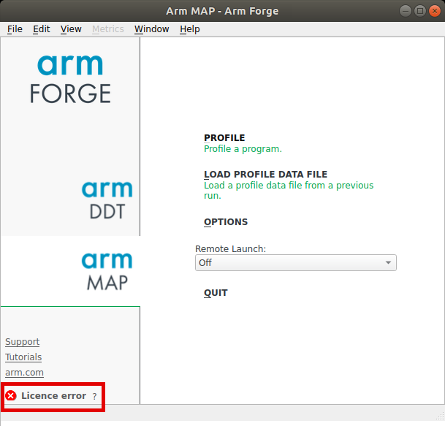The height and width of the screenshot is (426, 445).
Task: Close the Arm MAP window
Action: (x=435, y=11)
